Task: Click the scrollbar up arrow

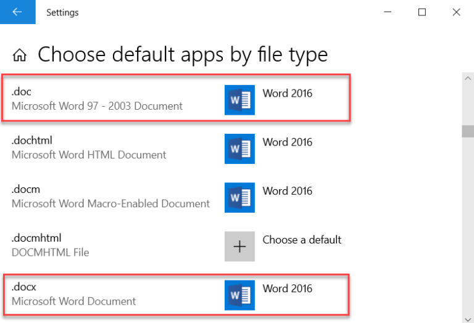Action: [468, 78]
